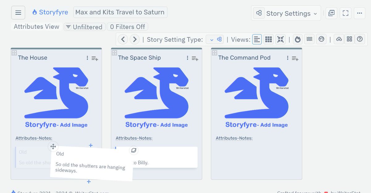Open the Storyfyre home link

click(x=50, y=12)
